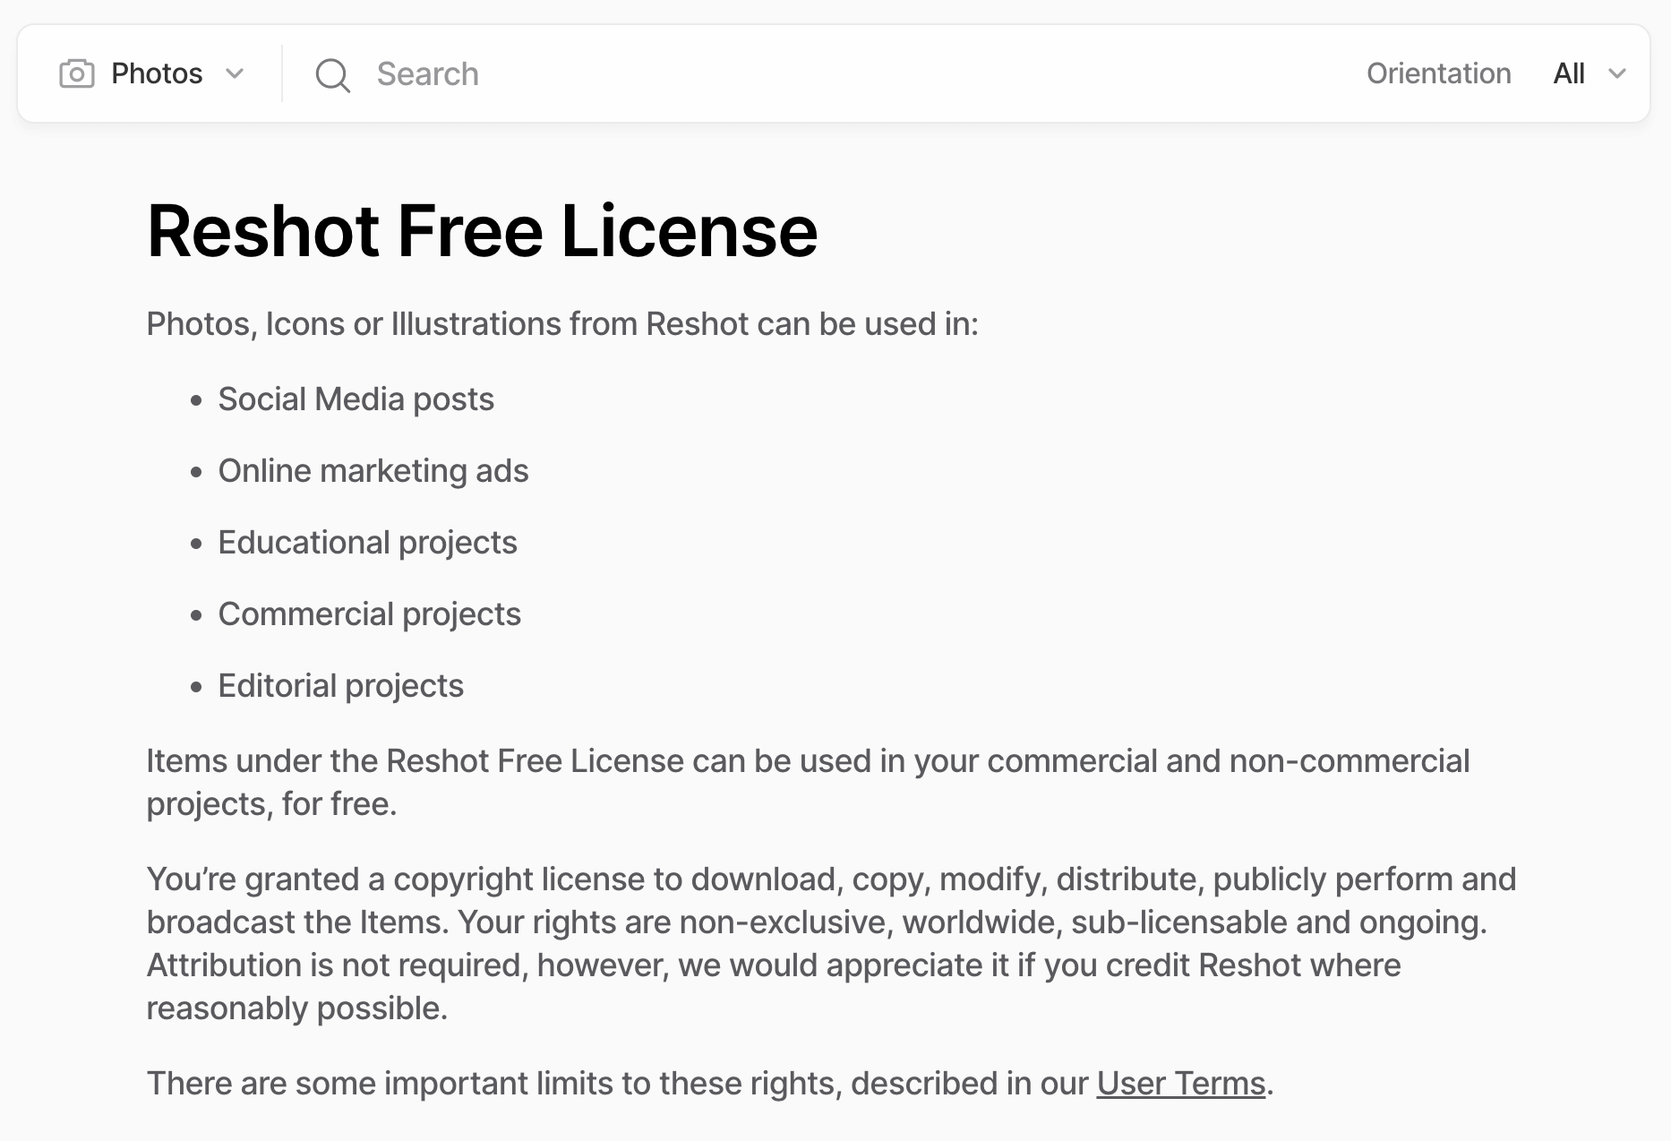Select the "All" orientation value
This screenshot has height=1141, width=1671.
pyautogui.click(x=1569, y=73)
